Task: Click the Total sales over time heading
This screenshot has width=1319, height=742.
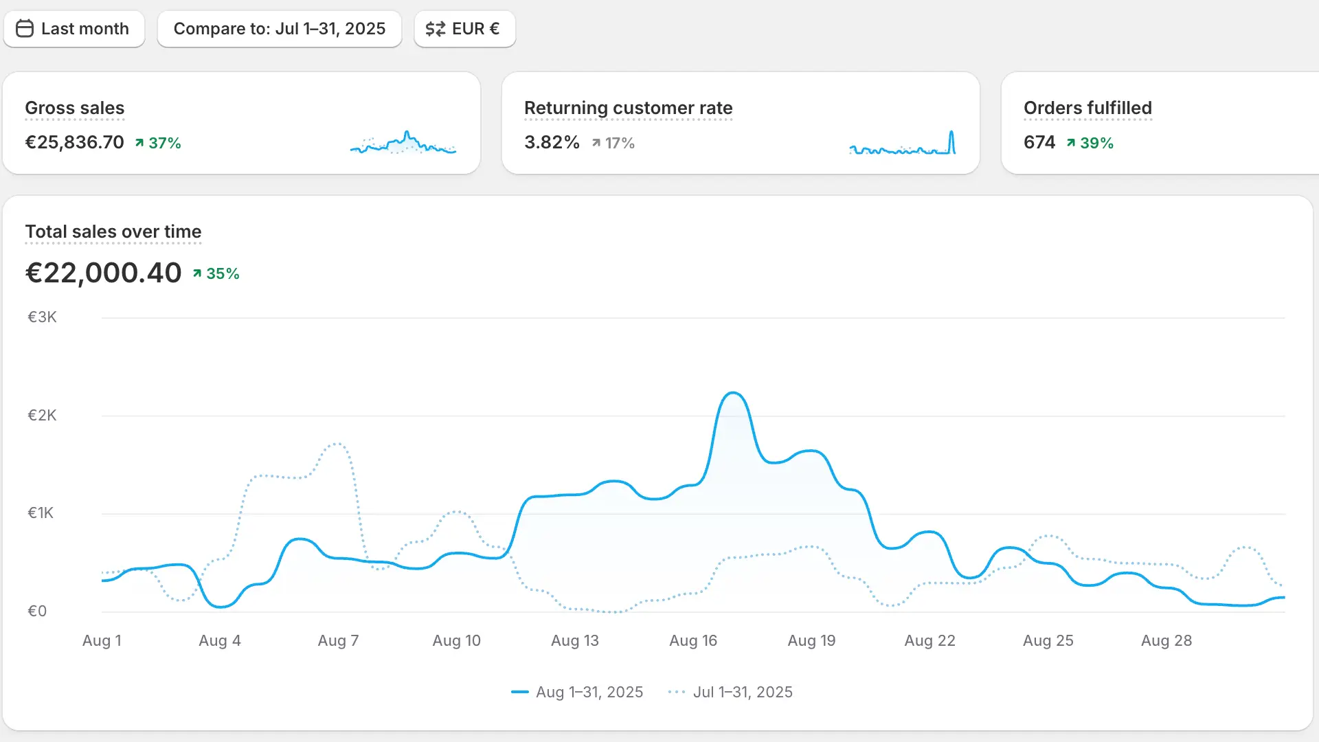Action: tap(113, 232)
